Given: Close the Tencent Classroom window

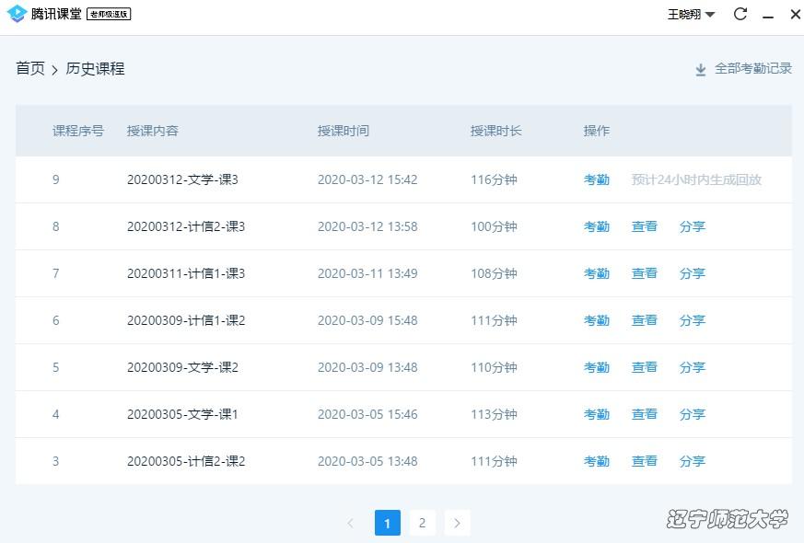Looking at the screenshot, I should (794, 14).
